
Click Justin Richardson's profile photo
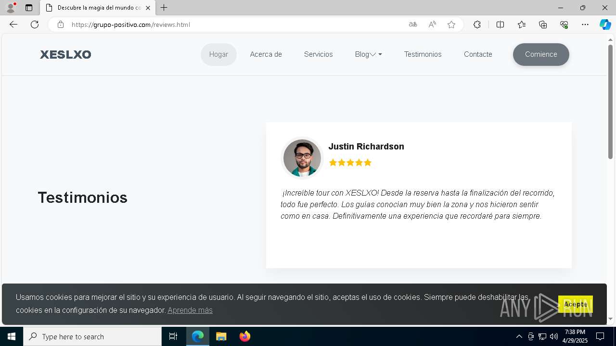302,158
